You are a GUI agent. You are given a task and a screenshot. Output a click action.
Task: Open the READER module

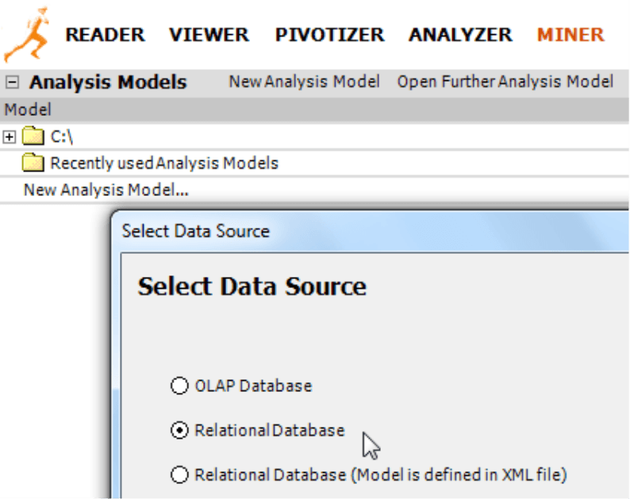pos(105,35)
